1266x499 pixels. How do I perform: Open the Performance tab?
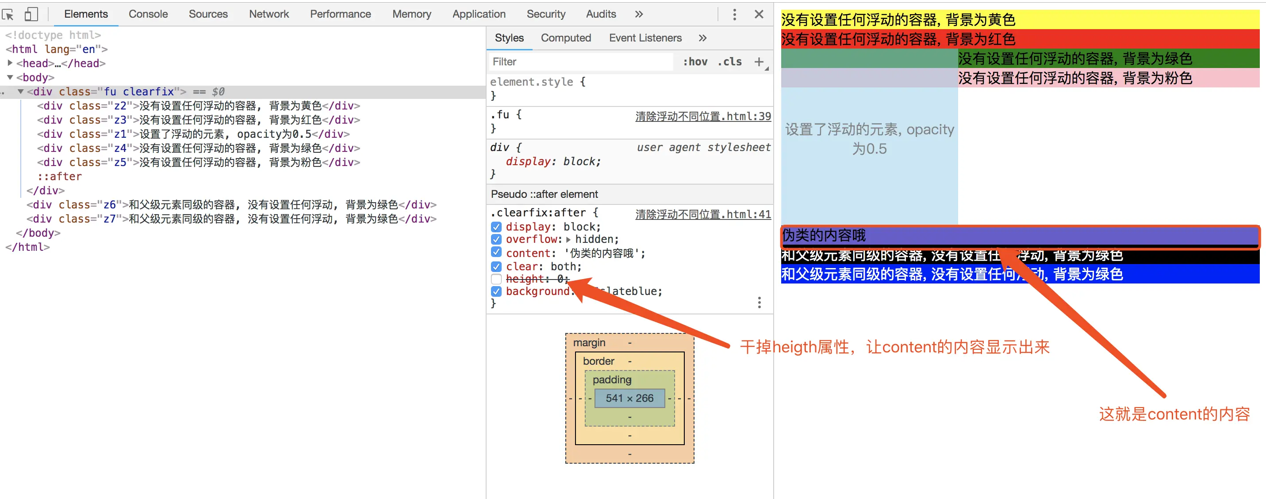pyautogui.click(x=340, y=14)
